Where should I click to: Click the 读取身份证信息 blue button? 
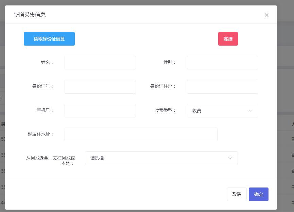click(x=49, y=39)
